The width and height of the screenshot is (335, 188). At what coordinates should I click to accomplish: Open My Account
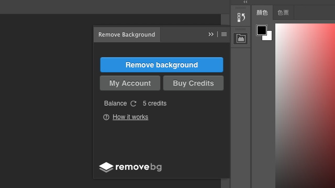click(130, 83)
